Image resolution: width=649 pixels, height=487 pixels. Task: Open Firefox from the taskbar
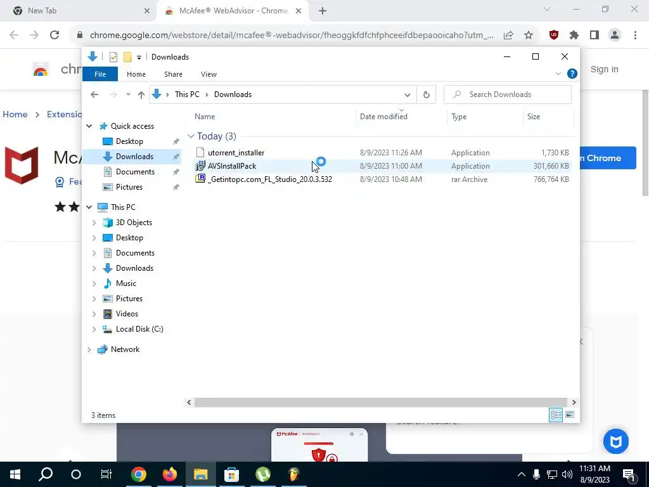point(170,474)
